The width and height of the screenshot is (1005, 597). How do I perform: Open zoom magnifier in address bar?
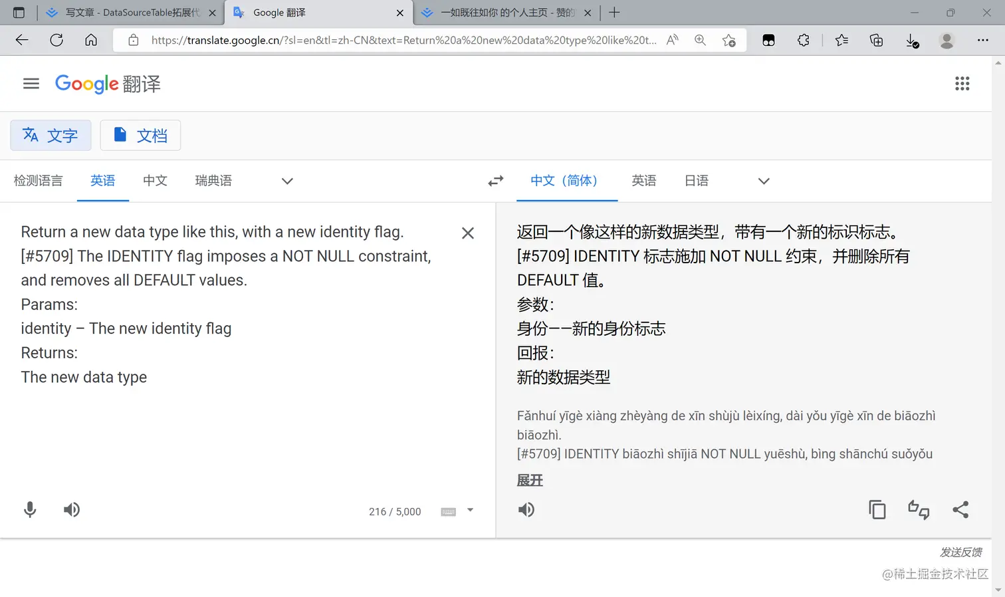[x=701, y=40]
